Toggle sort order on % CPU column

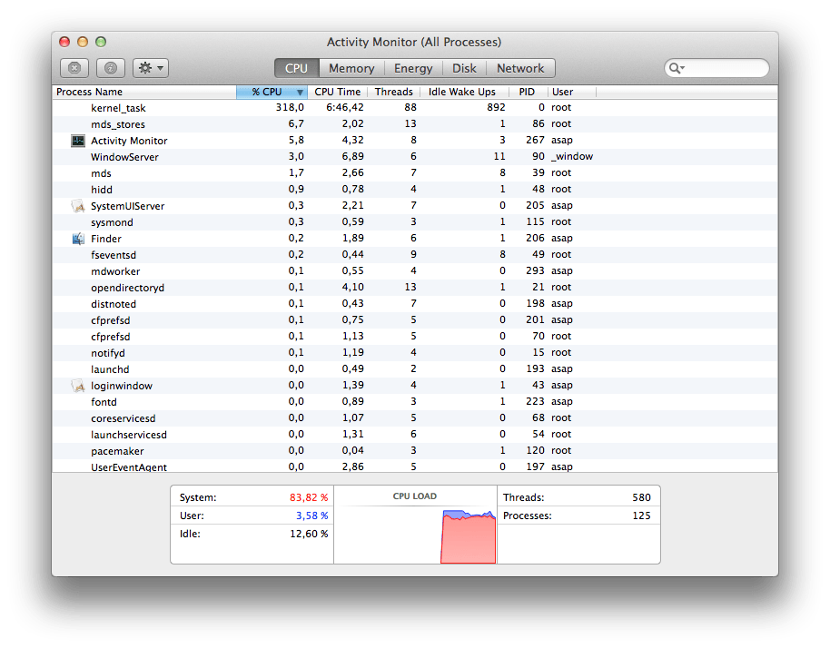pos(272,92)
